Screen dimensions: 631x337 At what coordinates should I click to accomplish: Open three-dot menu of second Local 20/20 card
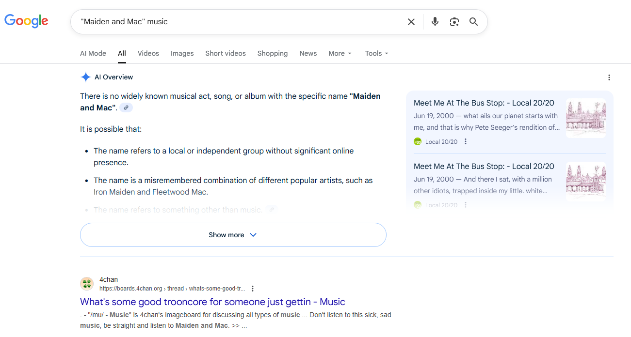click(466, 205)
